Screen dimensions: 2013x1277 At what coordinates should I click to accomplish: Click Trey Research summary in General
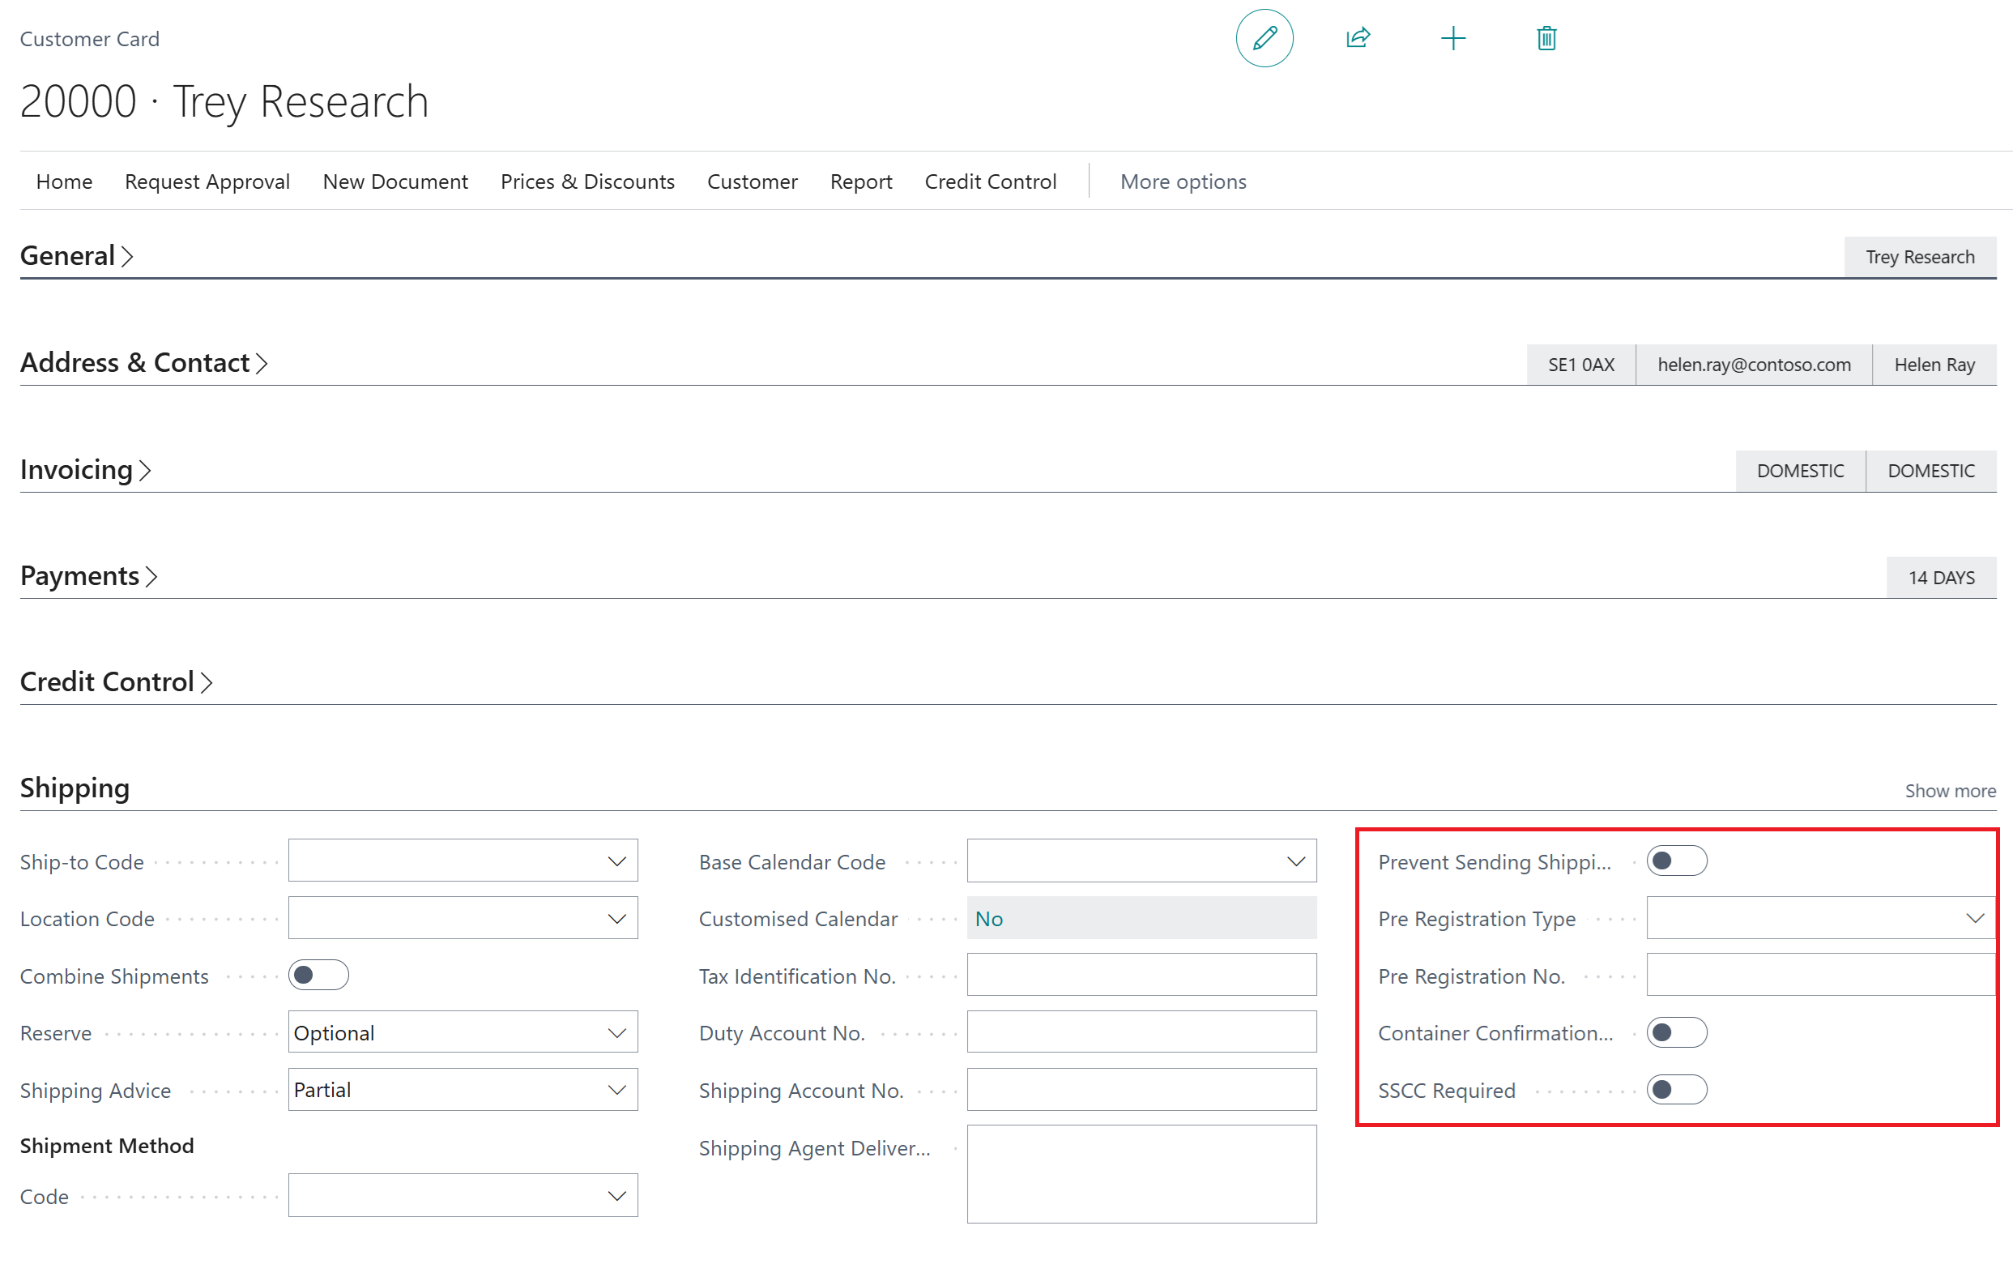click(1920, 258)
